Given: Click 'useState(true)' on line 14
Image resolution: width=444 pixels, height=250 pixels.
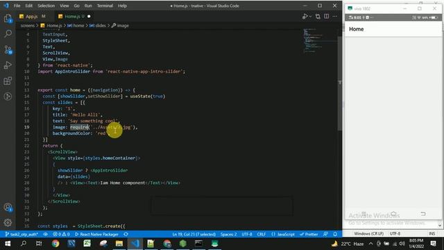Looking at the screenshot, I should pyautogui.click(x=148, y=97).
